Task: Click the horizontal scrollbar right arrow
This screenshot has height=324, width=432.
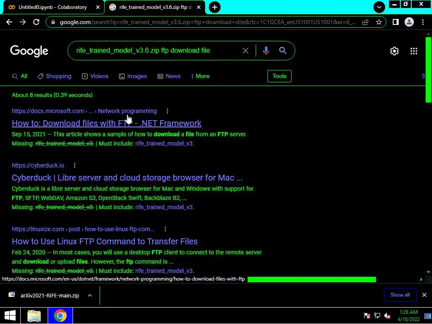Action: click(421, 279)
